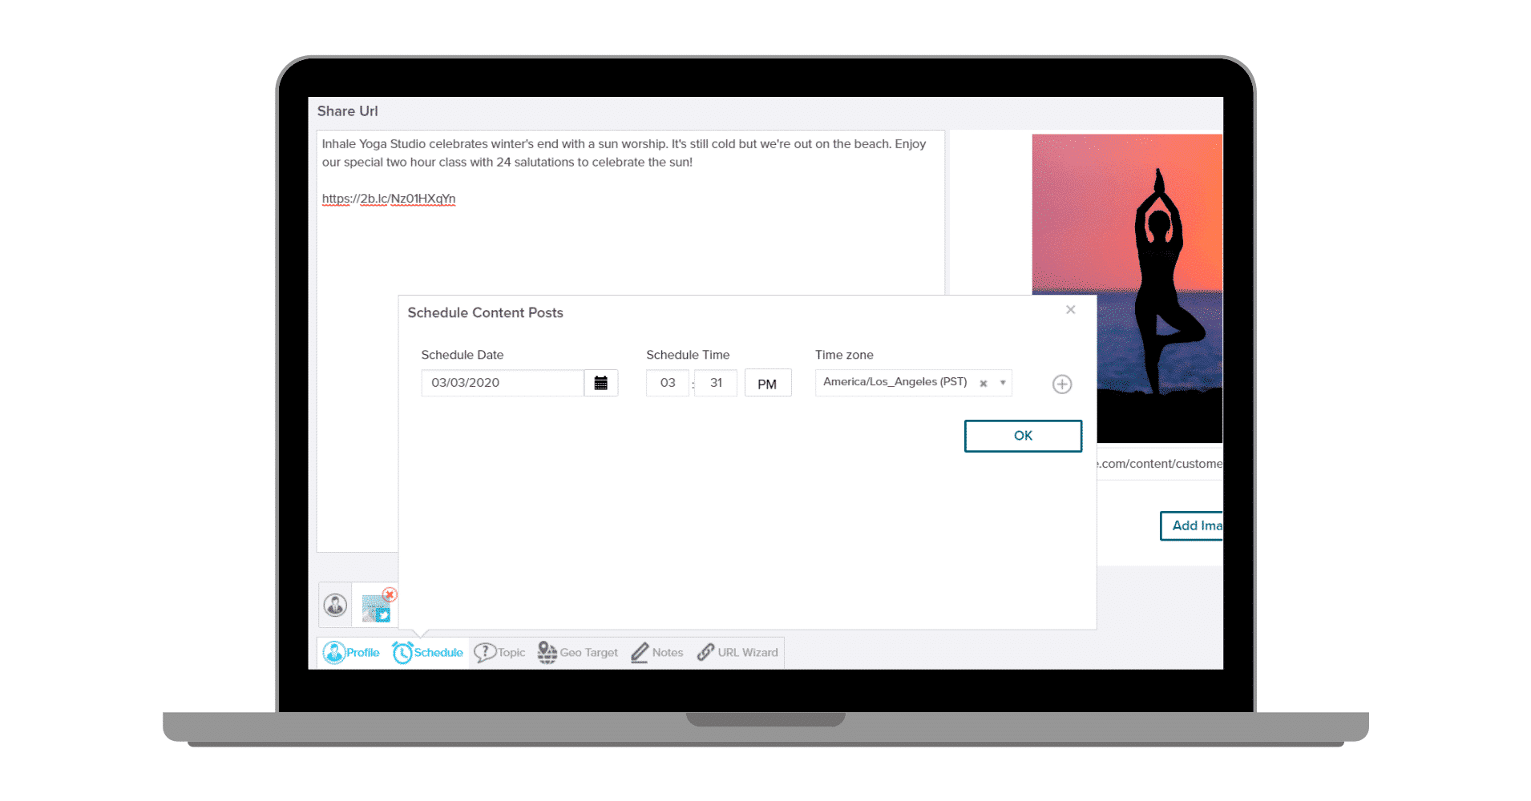Remove the Twitter profile with red x
The height and width of the screenshot is (801, 1531).
coord(390,594)
